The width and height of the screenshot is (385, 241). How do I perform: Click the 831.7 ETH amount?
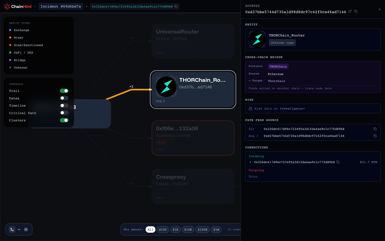click(x=369, y=162)
